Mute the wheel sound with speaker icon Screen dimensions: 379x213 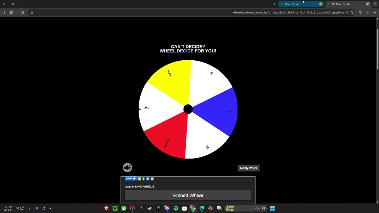[127, 167]
